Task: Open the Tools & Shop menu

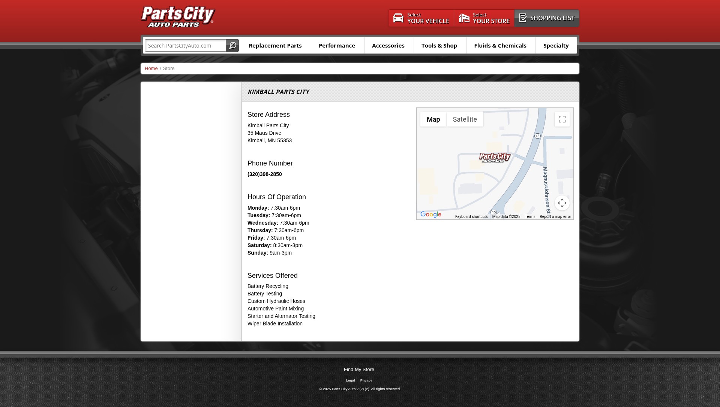Action: click(439, 45)
